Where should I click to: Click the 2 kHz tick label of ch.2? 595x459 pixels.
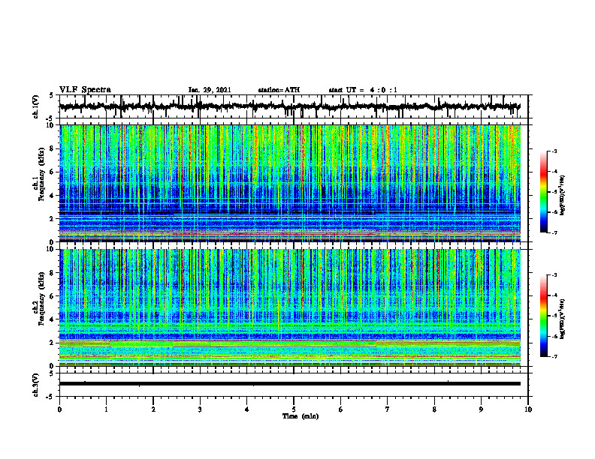[53, 343]
